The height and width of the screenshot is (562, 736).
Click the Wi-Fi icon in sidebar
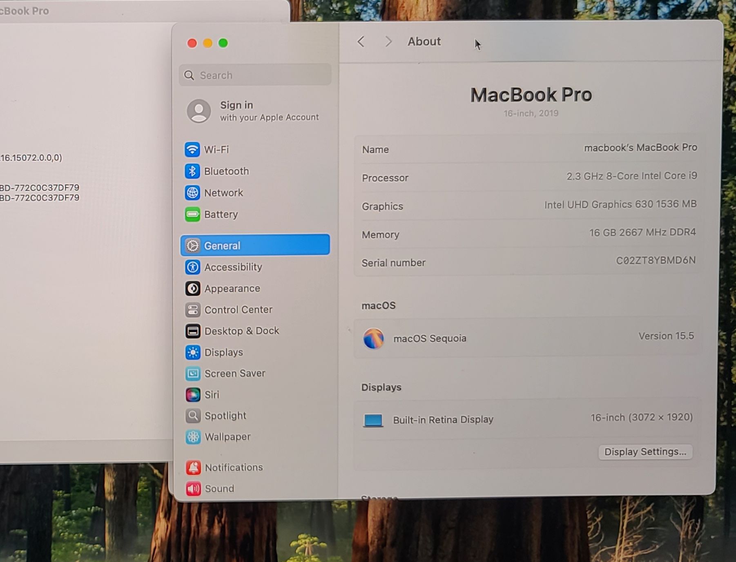point(192,149)
